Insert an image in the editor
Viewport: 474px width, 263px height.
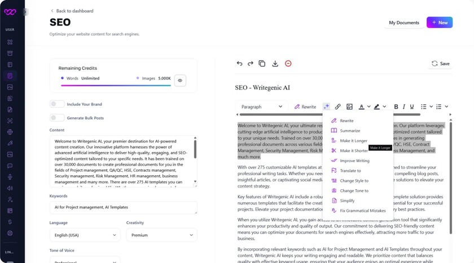pos(349,106)
